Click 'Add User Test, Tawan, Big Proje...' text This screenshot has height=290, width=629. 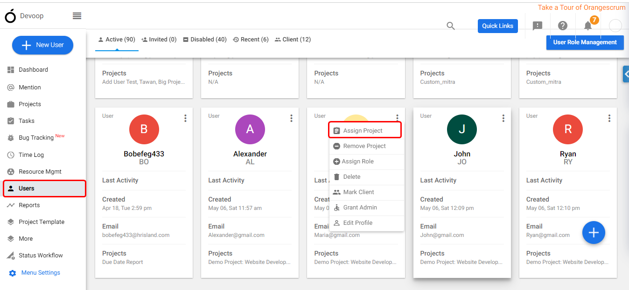click(144, 82)
